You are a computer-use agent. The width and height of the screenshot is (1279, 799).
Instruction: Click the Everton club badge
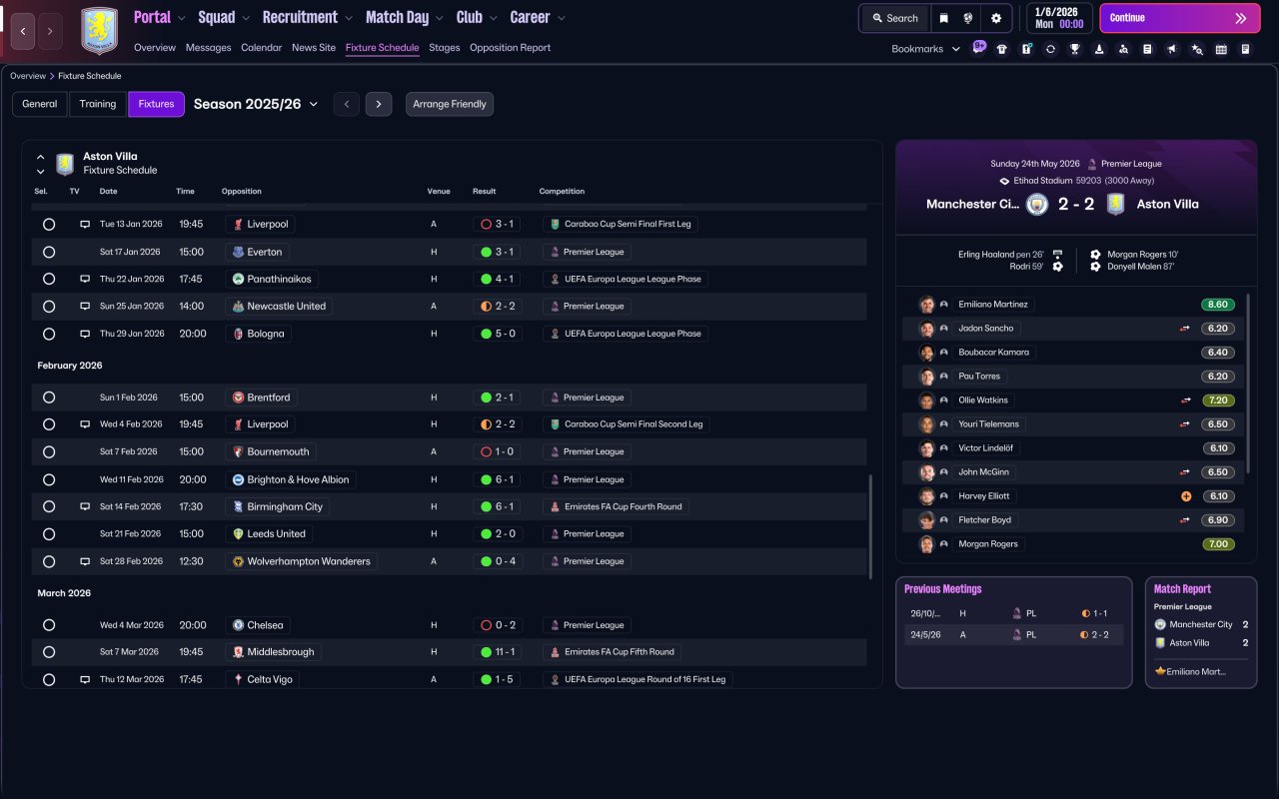(238, 252)
